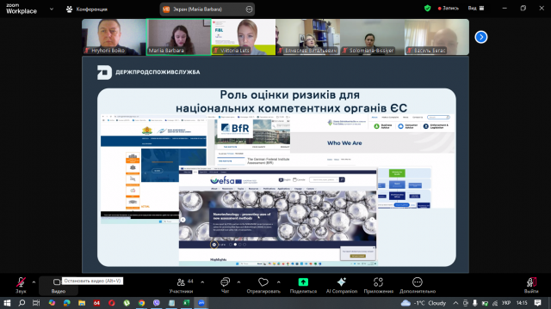551x309 pixels.
Task: Open Windows taskbar search
Action: click(22, 303)
